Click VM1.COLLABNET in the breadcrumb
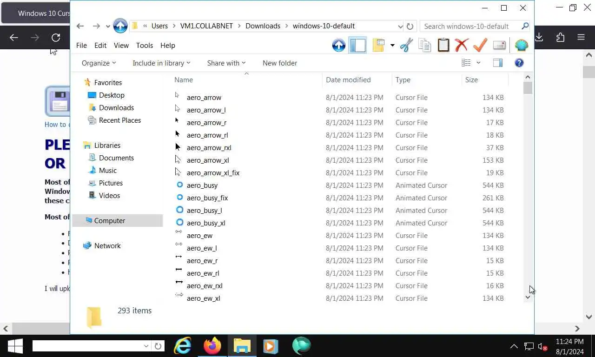 pos(206,26)
